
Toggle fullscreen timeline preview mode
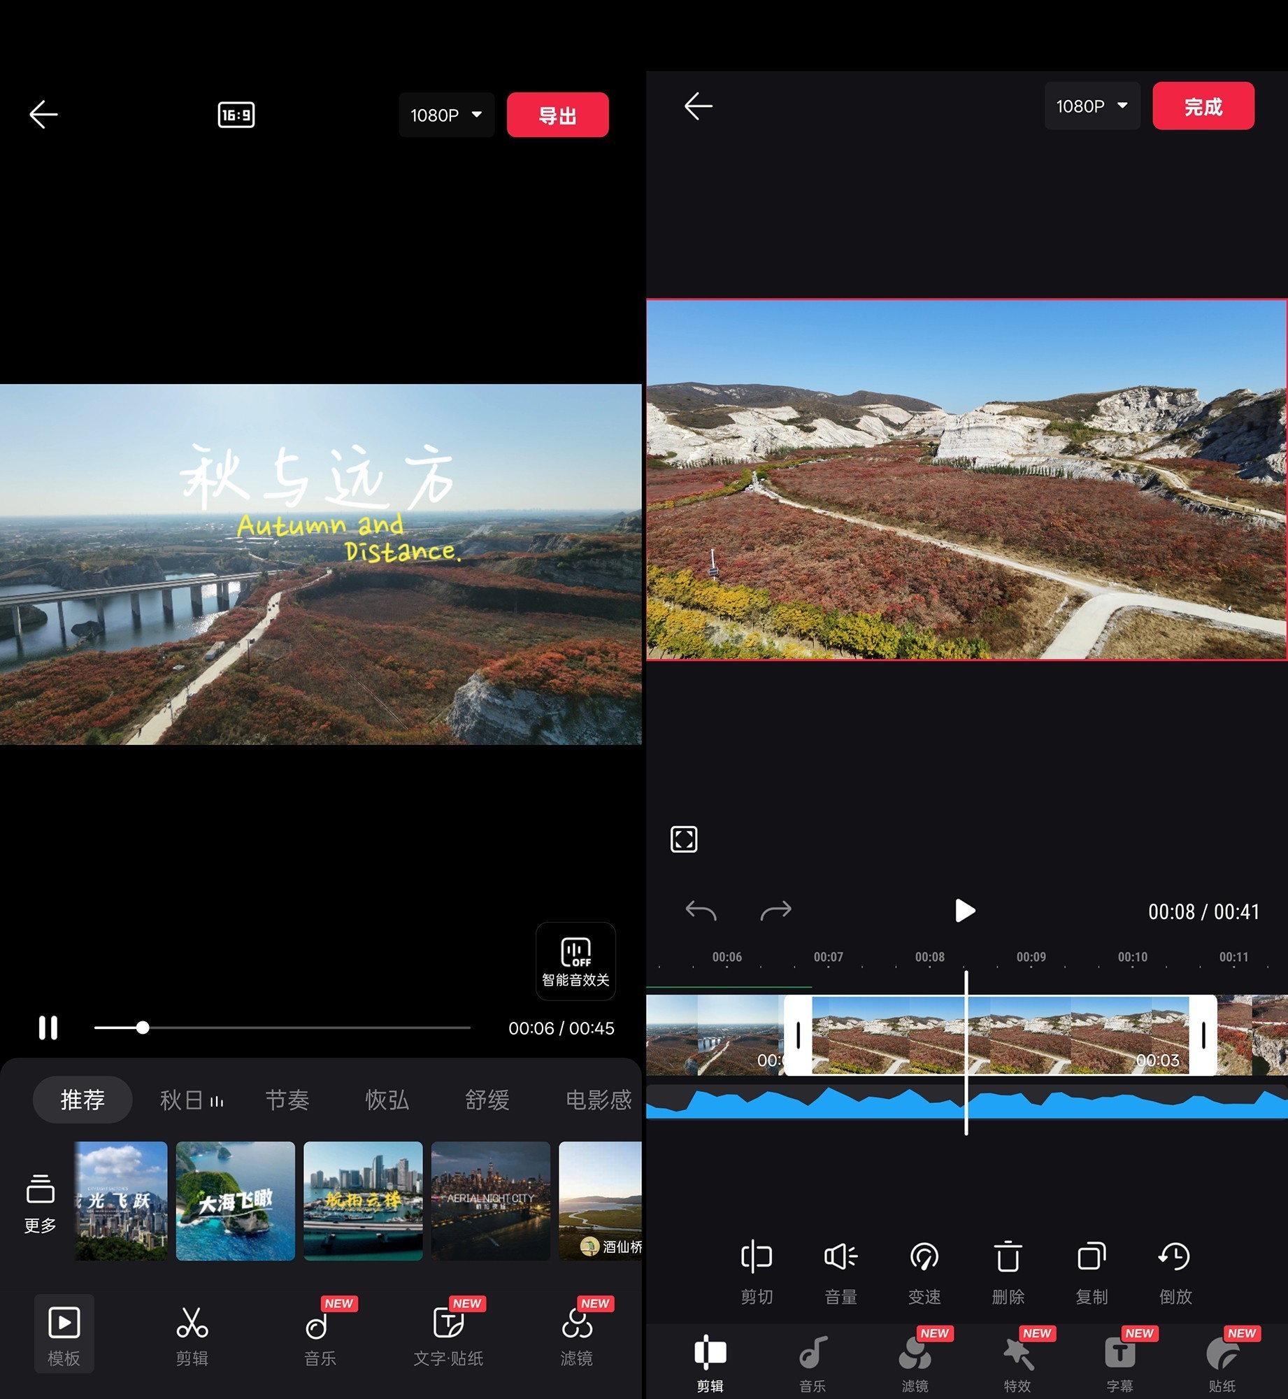click(683, 839)
